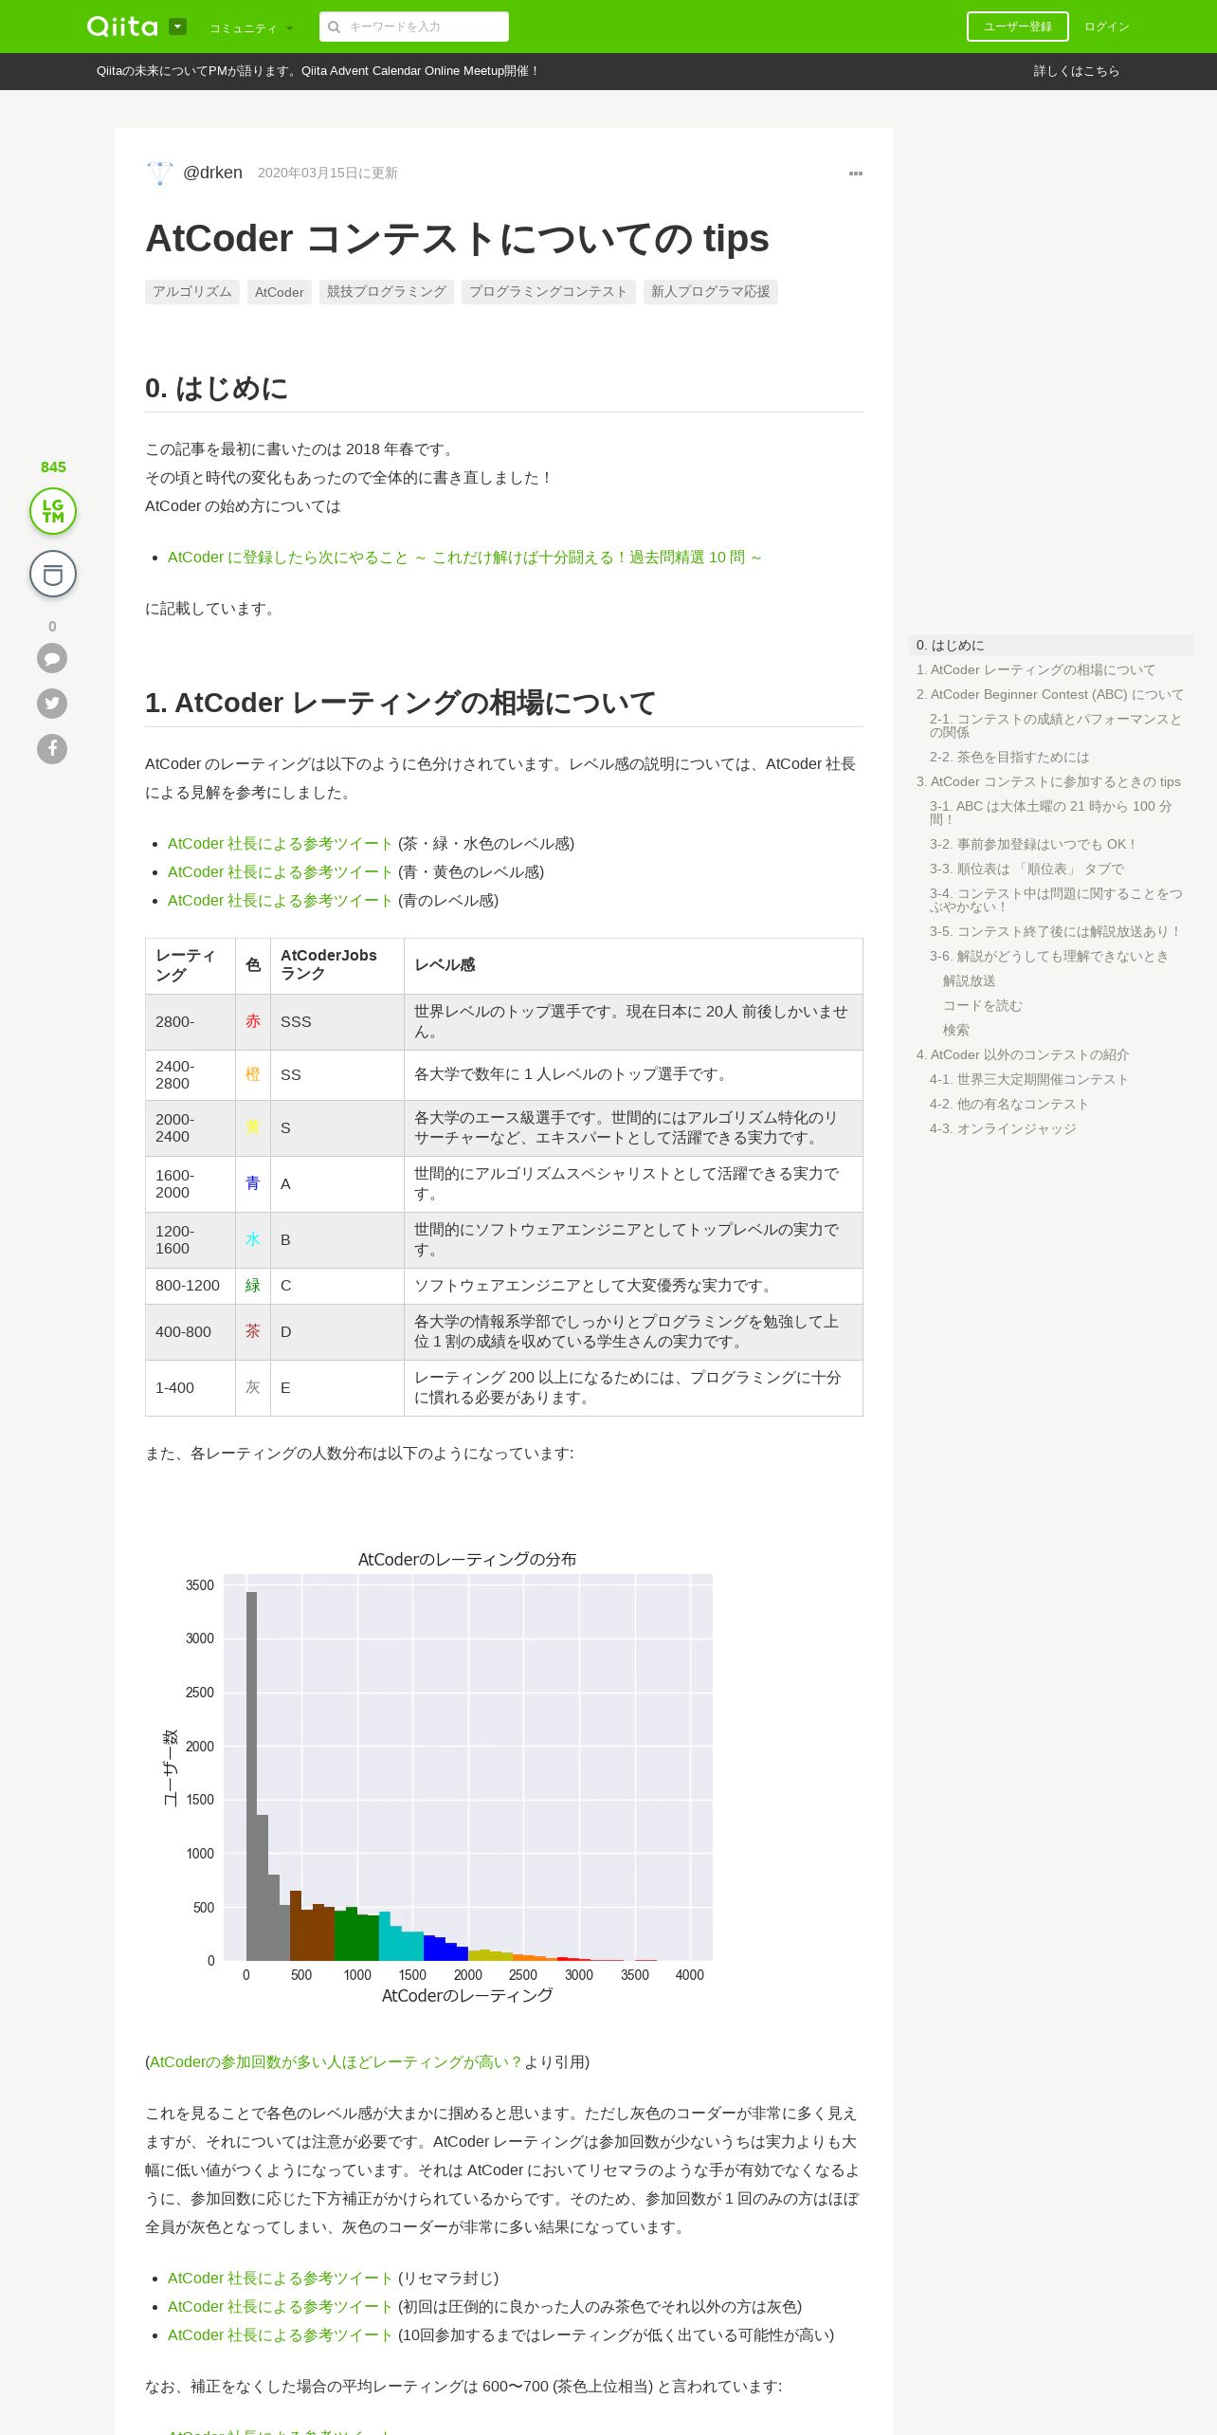The height and width of the screenshot is (2435, 1217).
Task: Open the 10回参加するまでは reference tweet link
Action: pyautogui.click(x=280, y=2335)
